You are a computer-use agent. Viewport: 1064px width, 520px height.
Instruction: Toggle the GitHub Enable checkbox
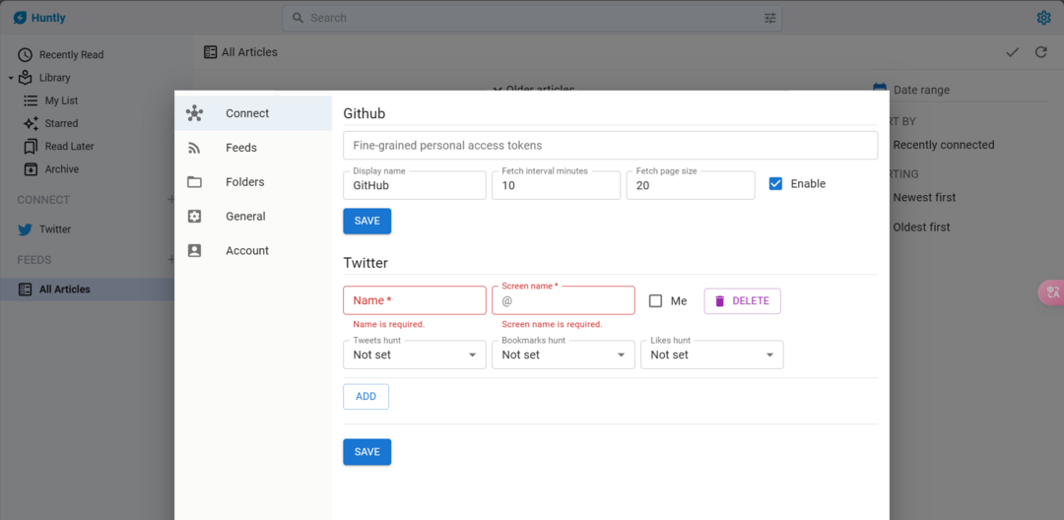[775, 184]
